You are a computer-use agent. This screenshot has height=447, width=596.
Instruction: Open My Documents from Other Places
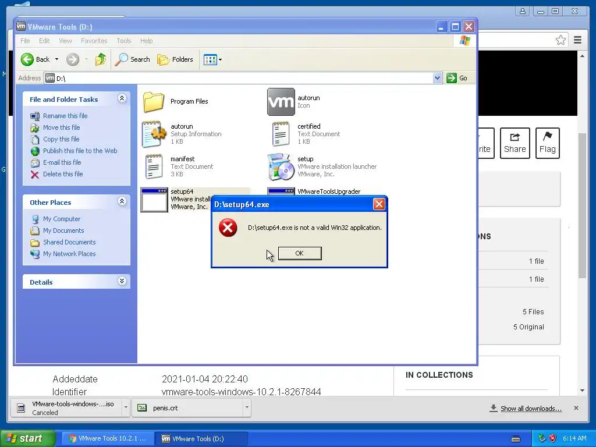tap(63, 230)
